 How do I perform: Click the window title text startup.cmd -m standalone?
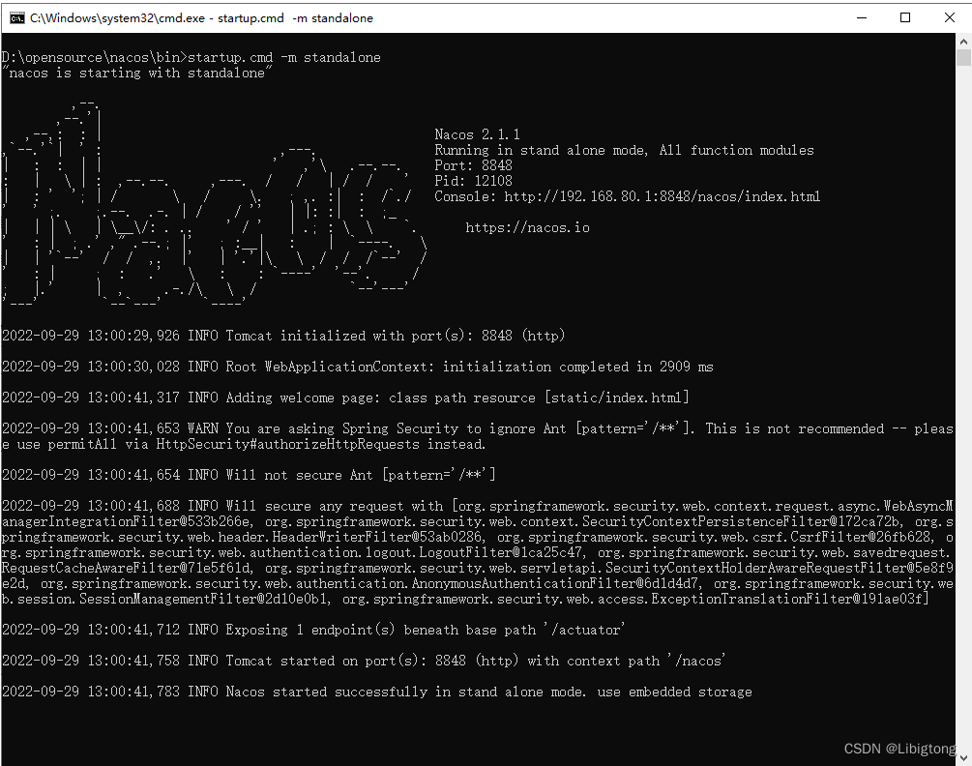click(x=295, y=18)
